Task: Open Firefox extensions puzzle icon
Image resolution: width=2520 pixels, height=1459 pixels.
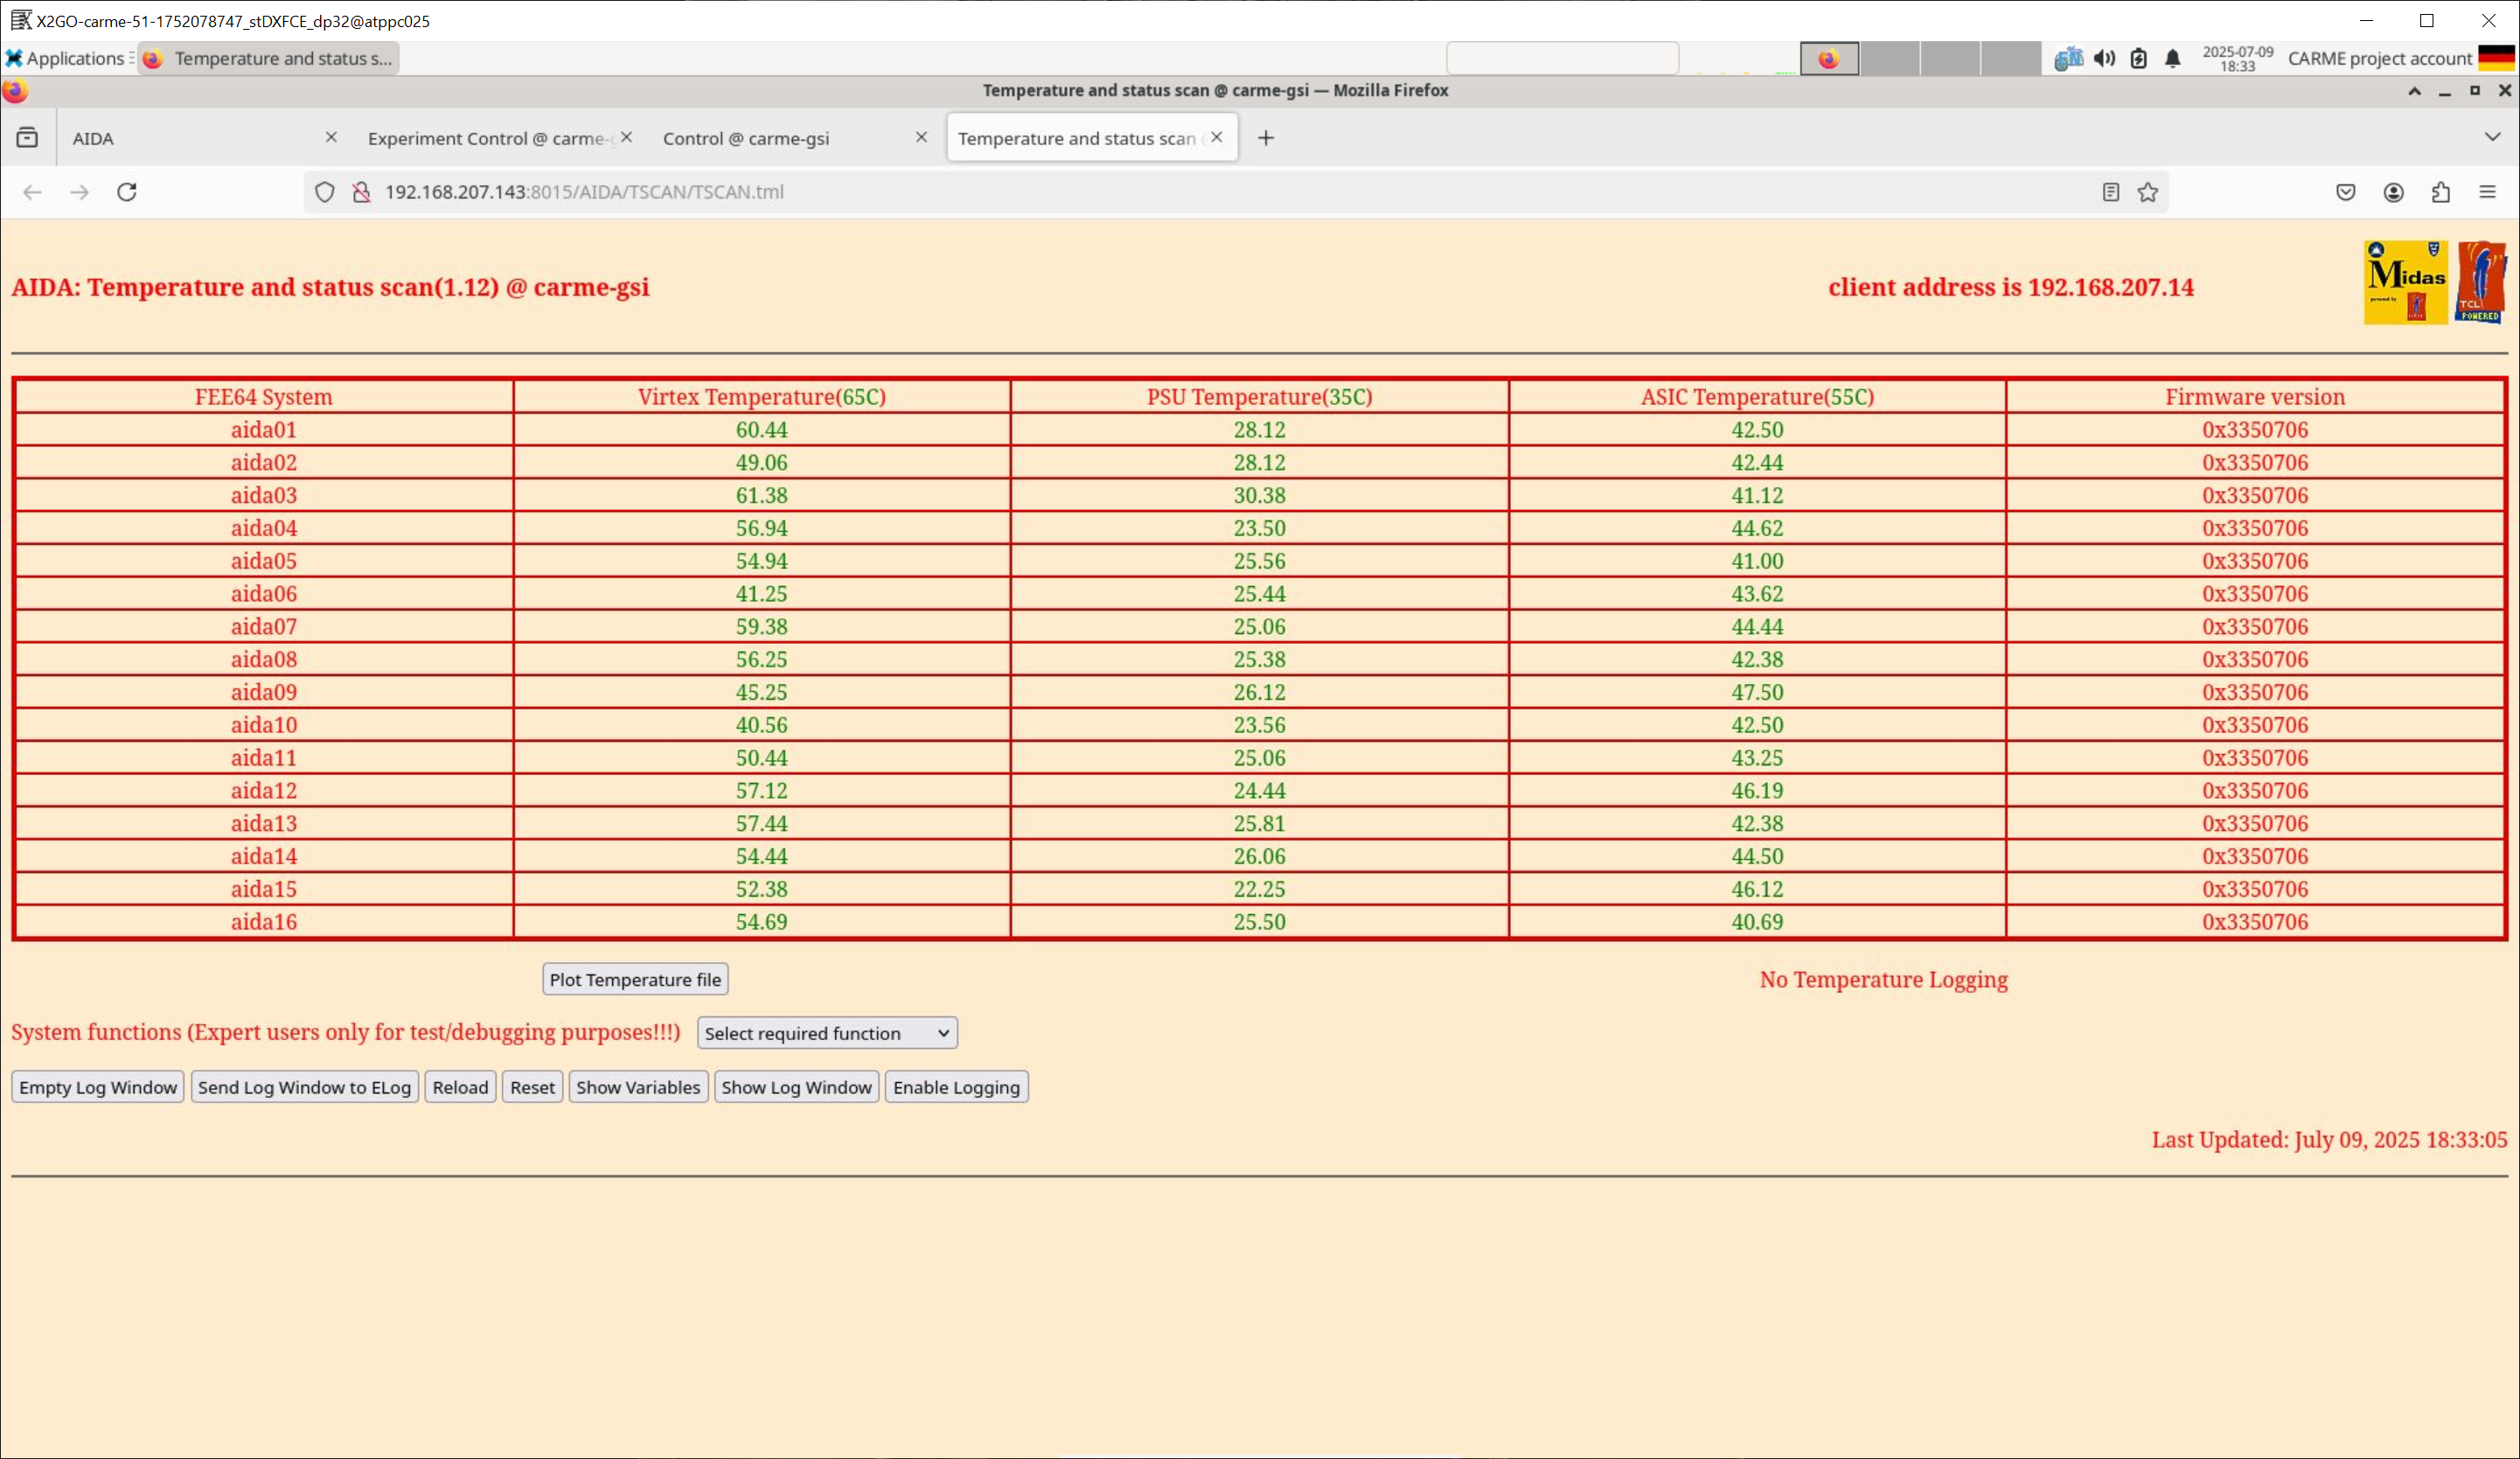Action: click(2440, 192)
